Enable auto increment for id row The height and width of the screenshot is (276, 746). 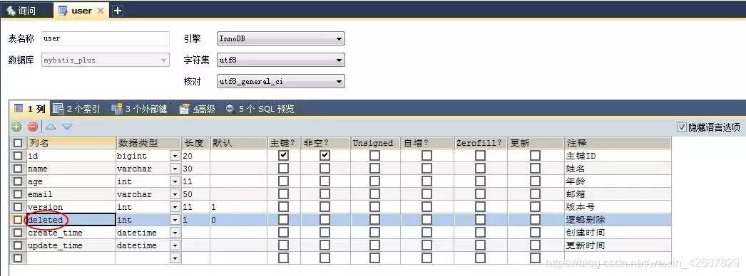click(426, 155)
